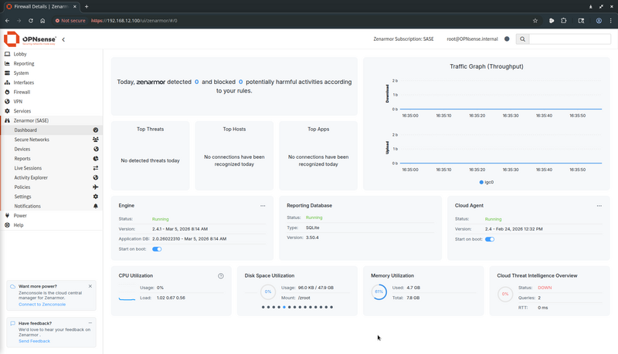Click the Not secure site indicator
Viewport: 618px width, 354px height.
click(70, 21)
